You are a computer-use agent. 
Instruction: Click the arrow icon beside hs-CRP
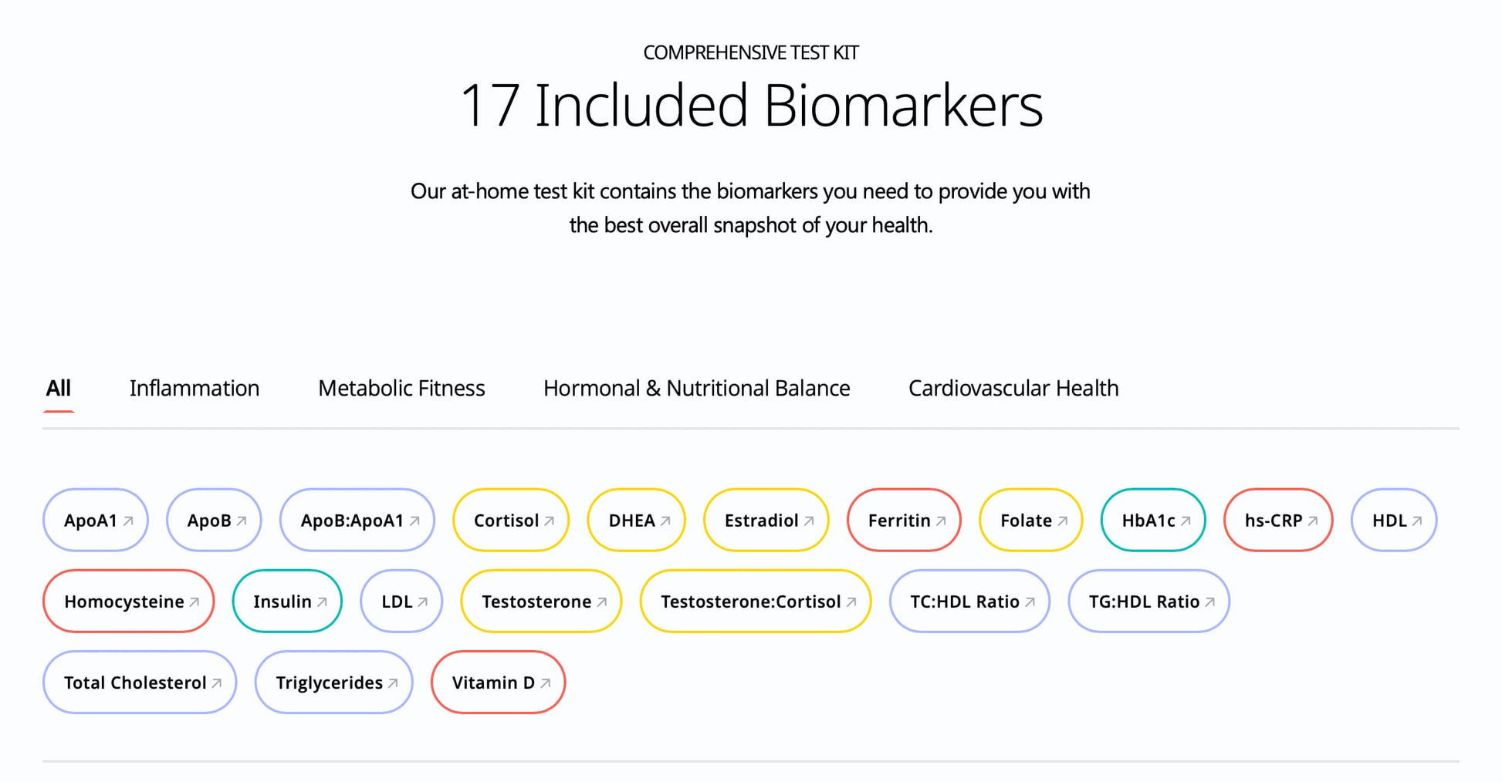pyautogui.click(x=1313, y=521)
